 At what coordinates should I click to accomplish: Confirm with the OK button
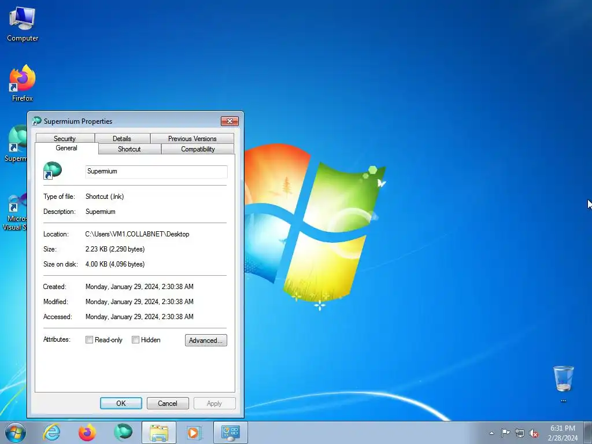click(x=121, y=403)
